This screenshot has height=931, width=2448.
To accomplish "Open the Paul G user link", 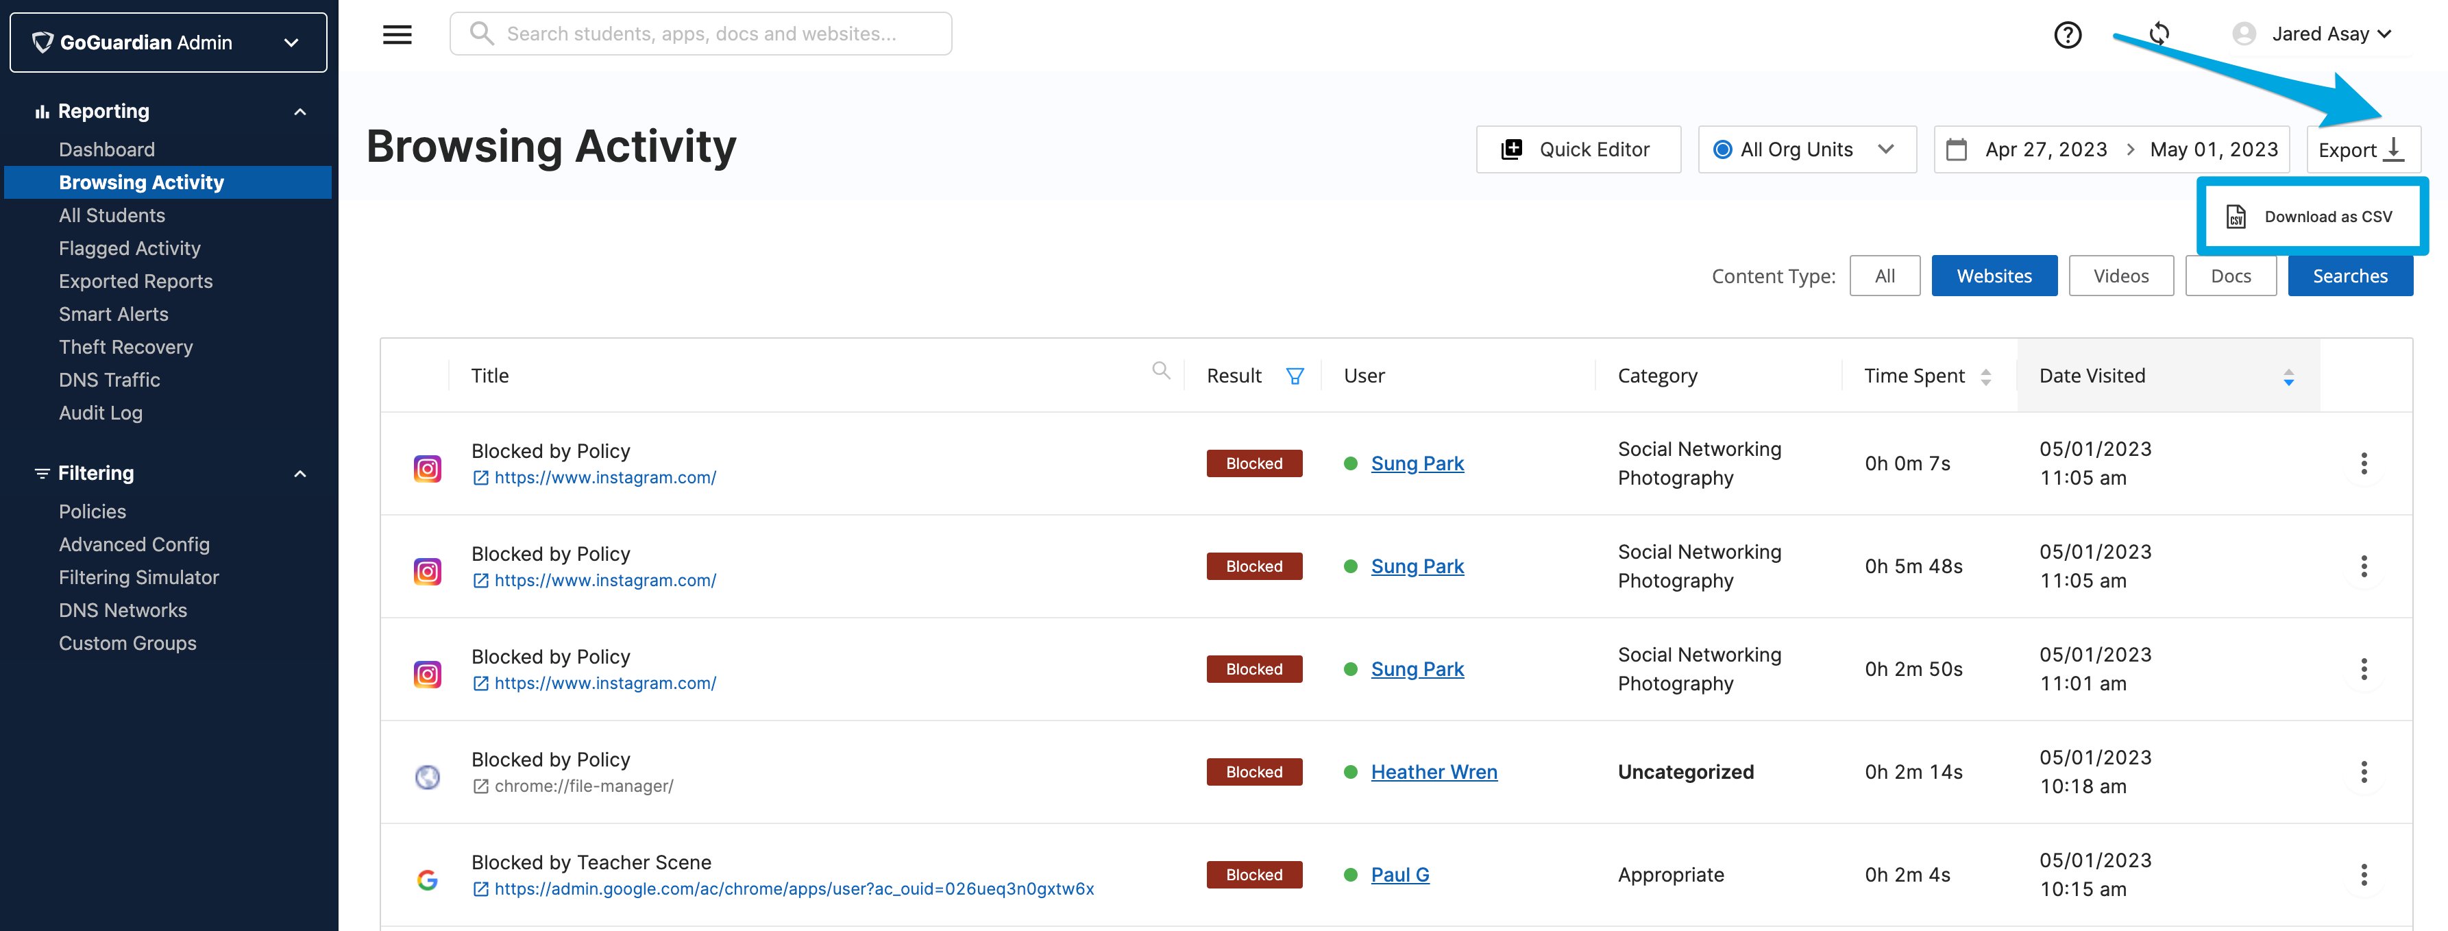I will click(x=1399, y=875).
